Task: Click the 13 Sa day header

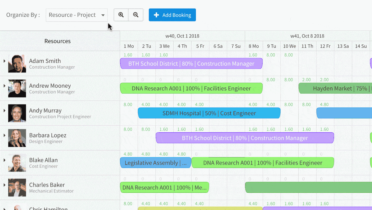Action: [343, 46]
